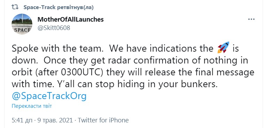265x128 pixels.
Task: Click the 9 трав. 2021 date
Action: [55, 120]
